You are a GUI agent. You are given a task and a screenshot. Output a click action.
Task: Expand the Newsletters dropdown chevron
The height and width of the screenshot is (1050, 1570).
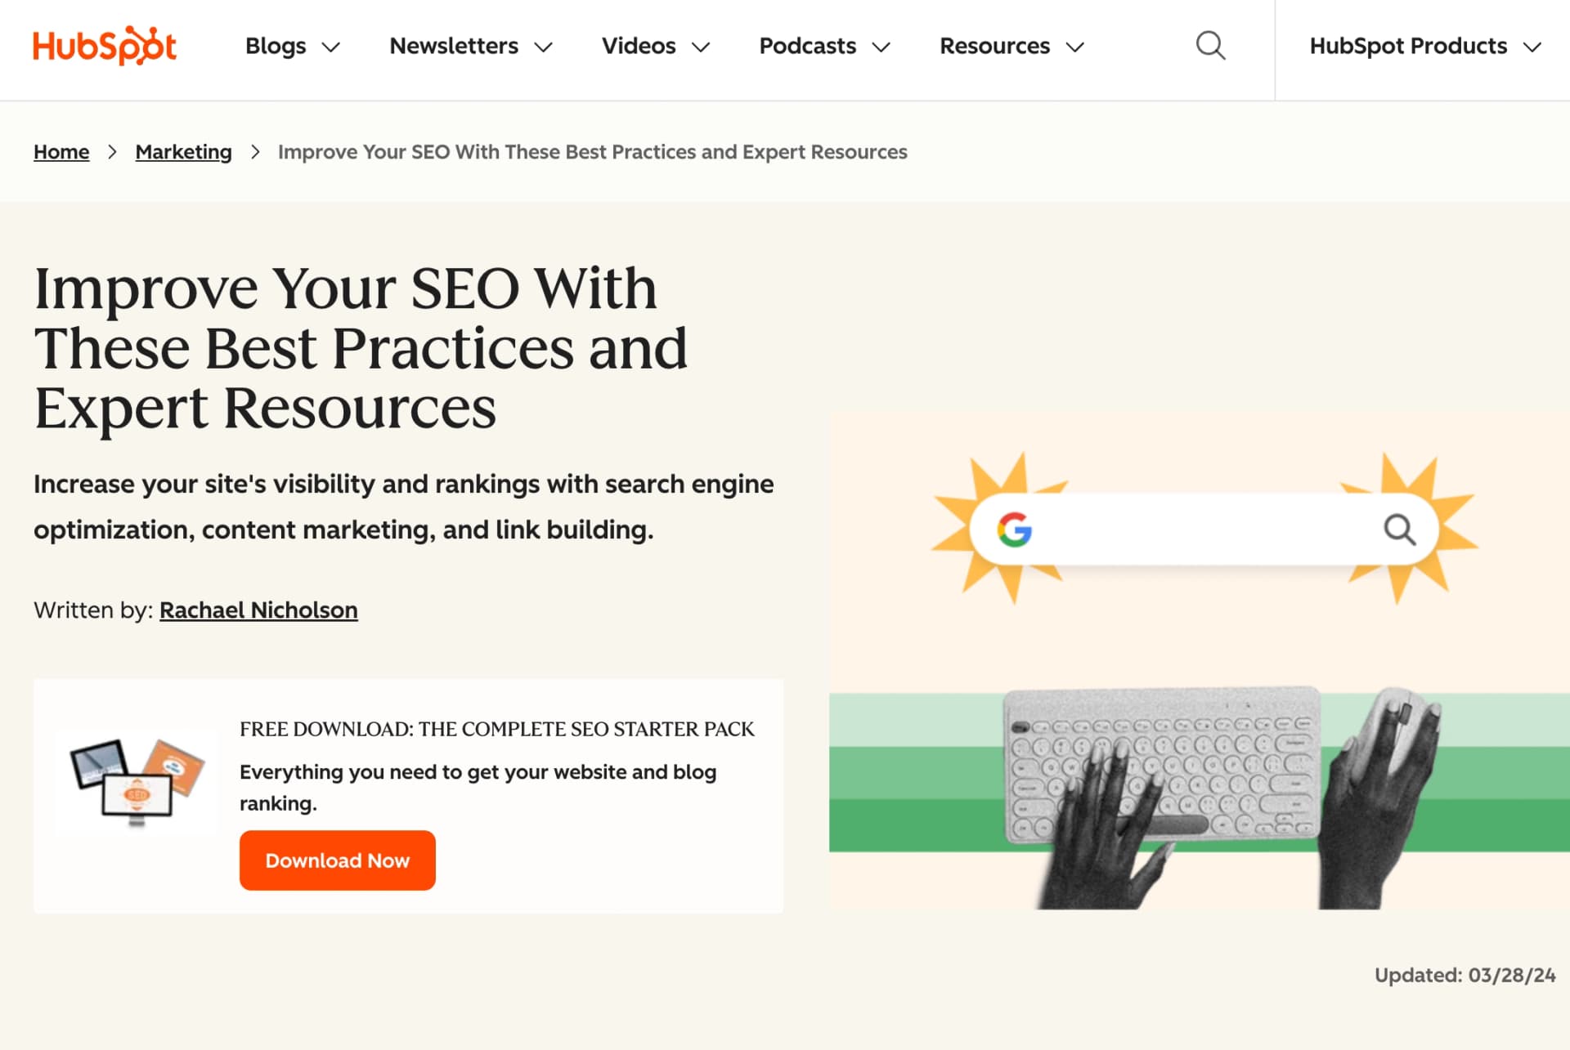(x=543, y=47)
